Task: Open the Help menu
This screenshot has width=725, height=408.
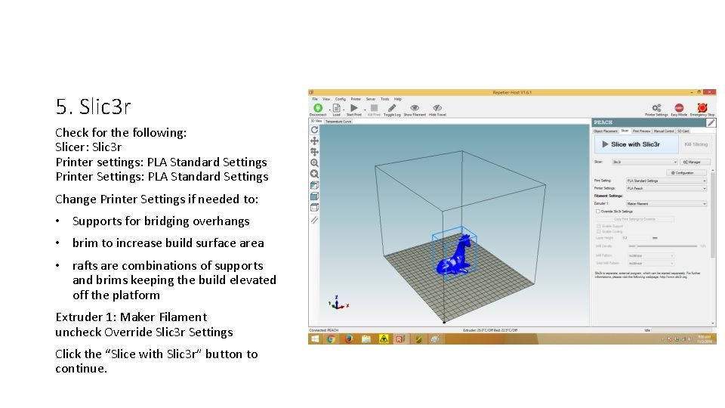Action: [398, 99]
